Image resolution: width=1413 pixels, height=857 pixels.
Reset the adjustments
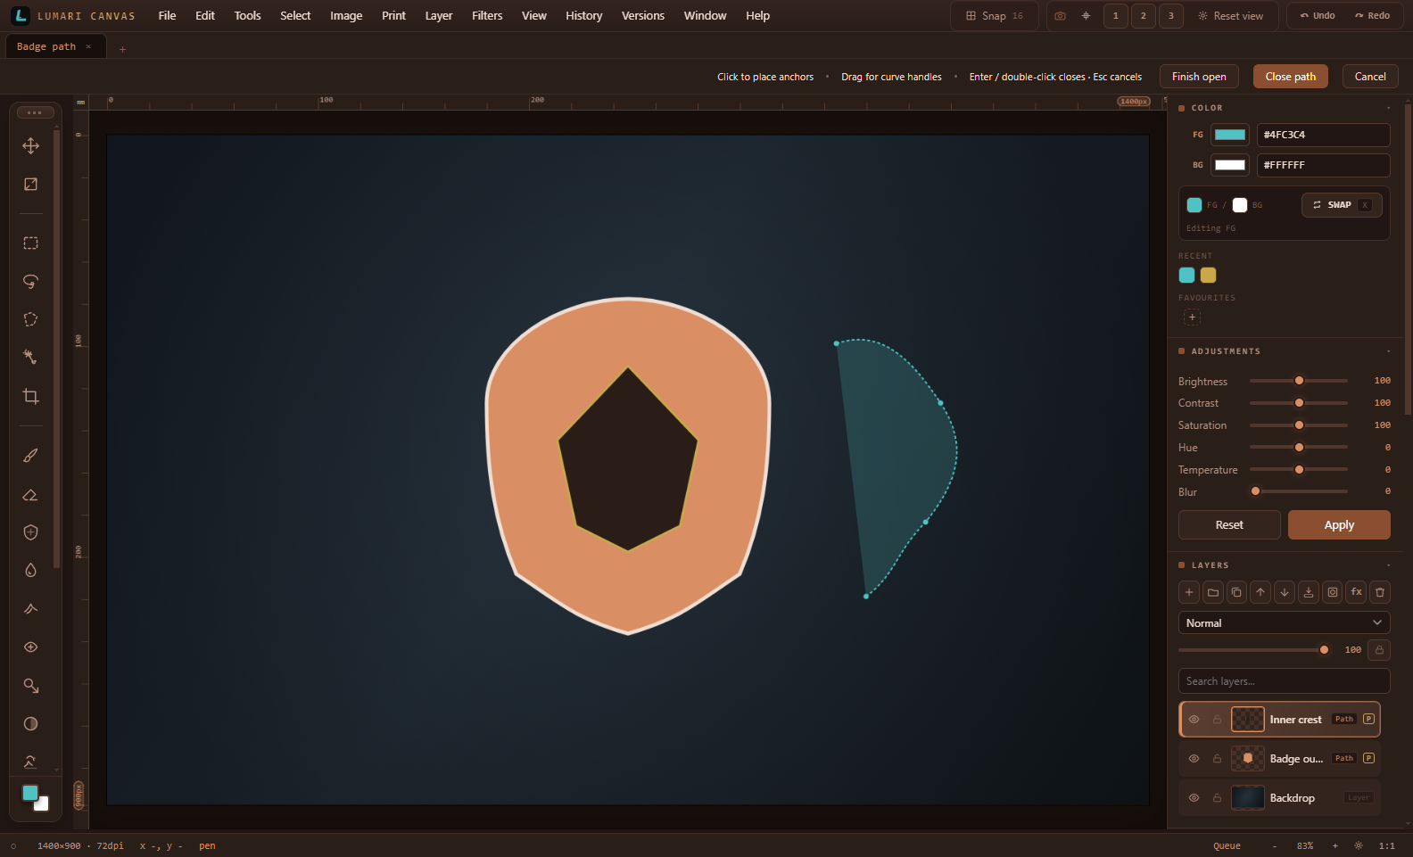[x=1229, y=525]
